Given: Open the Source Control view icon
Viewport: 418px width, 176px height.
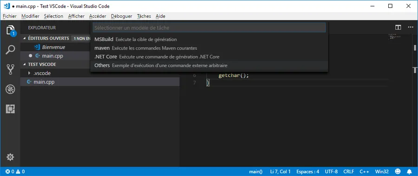Looking at the screenshot, I should 10,69.
